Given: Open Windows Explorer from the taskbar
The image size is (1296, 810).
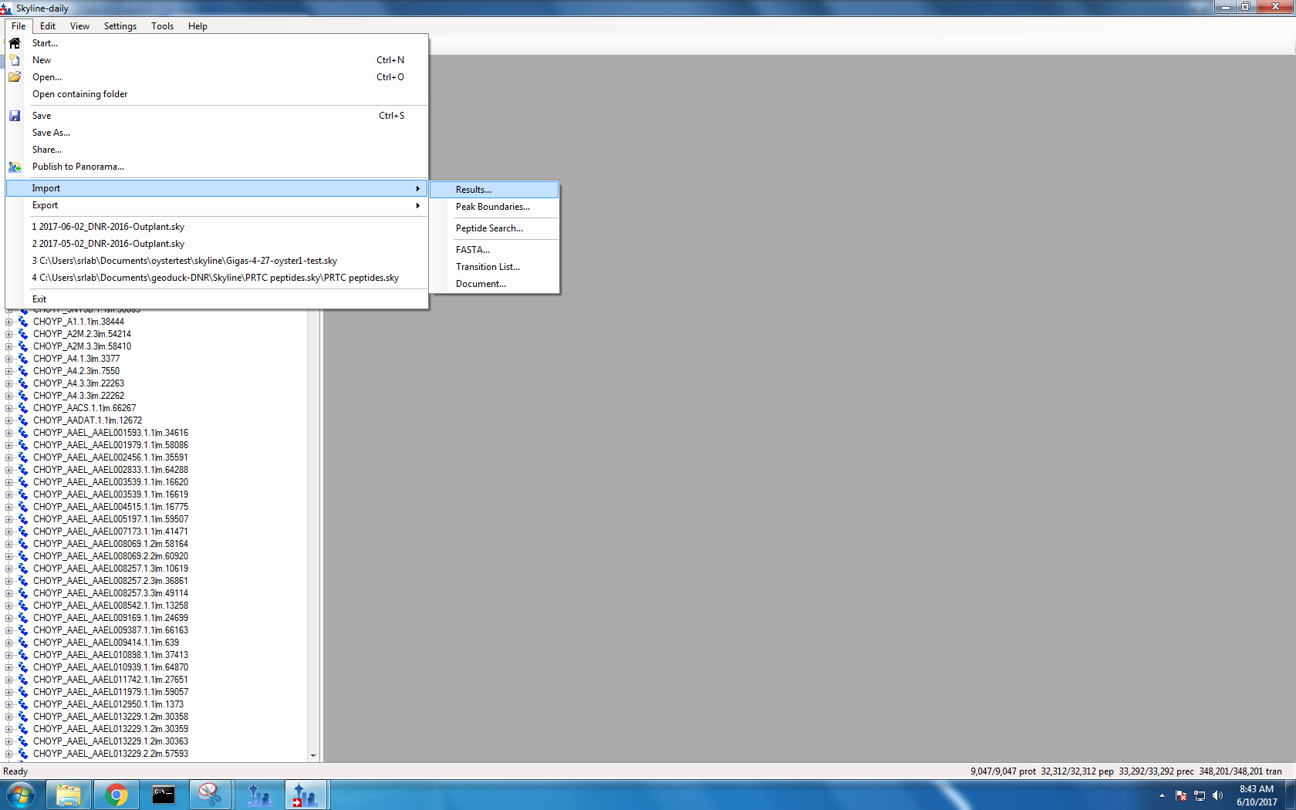Looking at the screenshot, I should 69,795.
